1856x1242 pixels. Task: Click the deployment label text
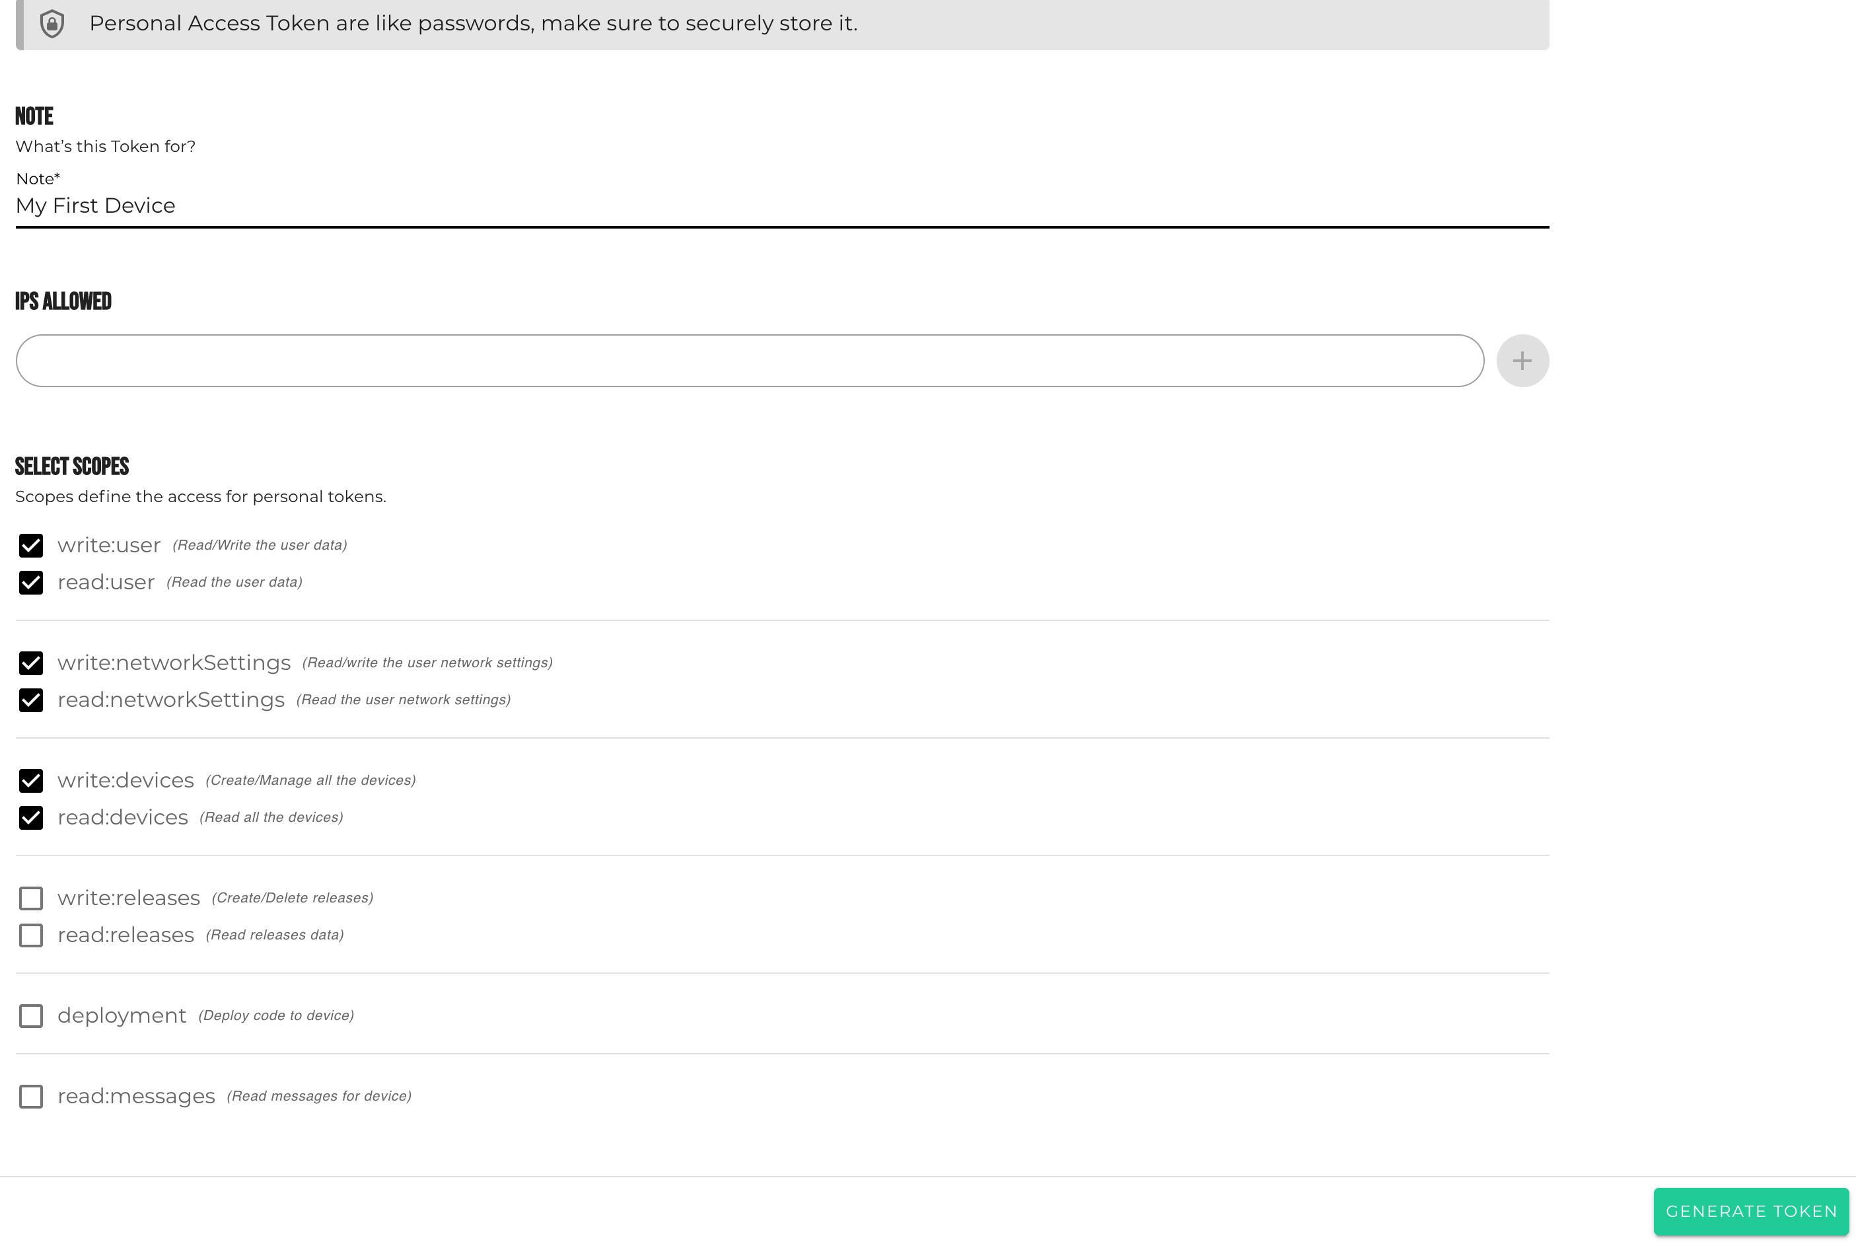click(122, 1016)
